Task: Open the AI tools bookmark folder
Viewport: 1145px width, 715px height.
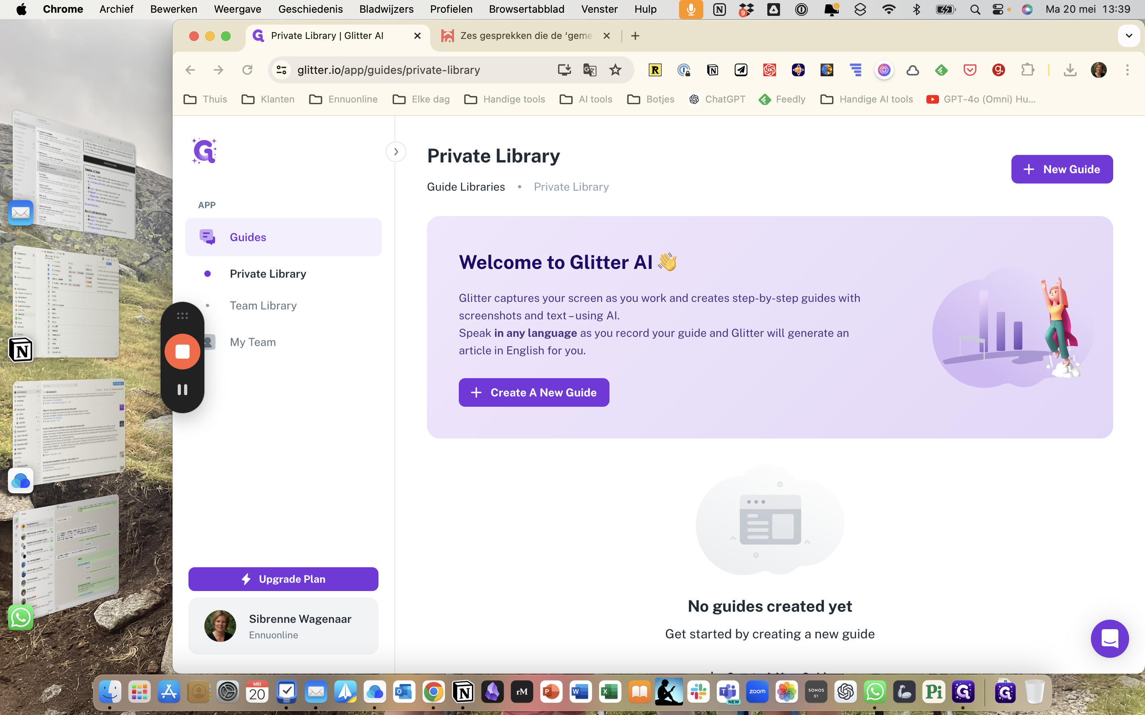Action: (x=586, y=99)
